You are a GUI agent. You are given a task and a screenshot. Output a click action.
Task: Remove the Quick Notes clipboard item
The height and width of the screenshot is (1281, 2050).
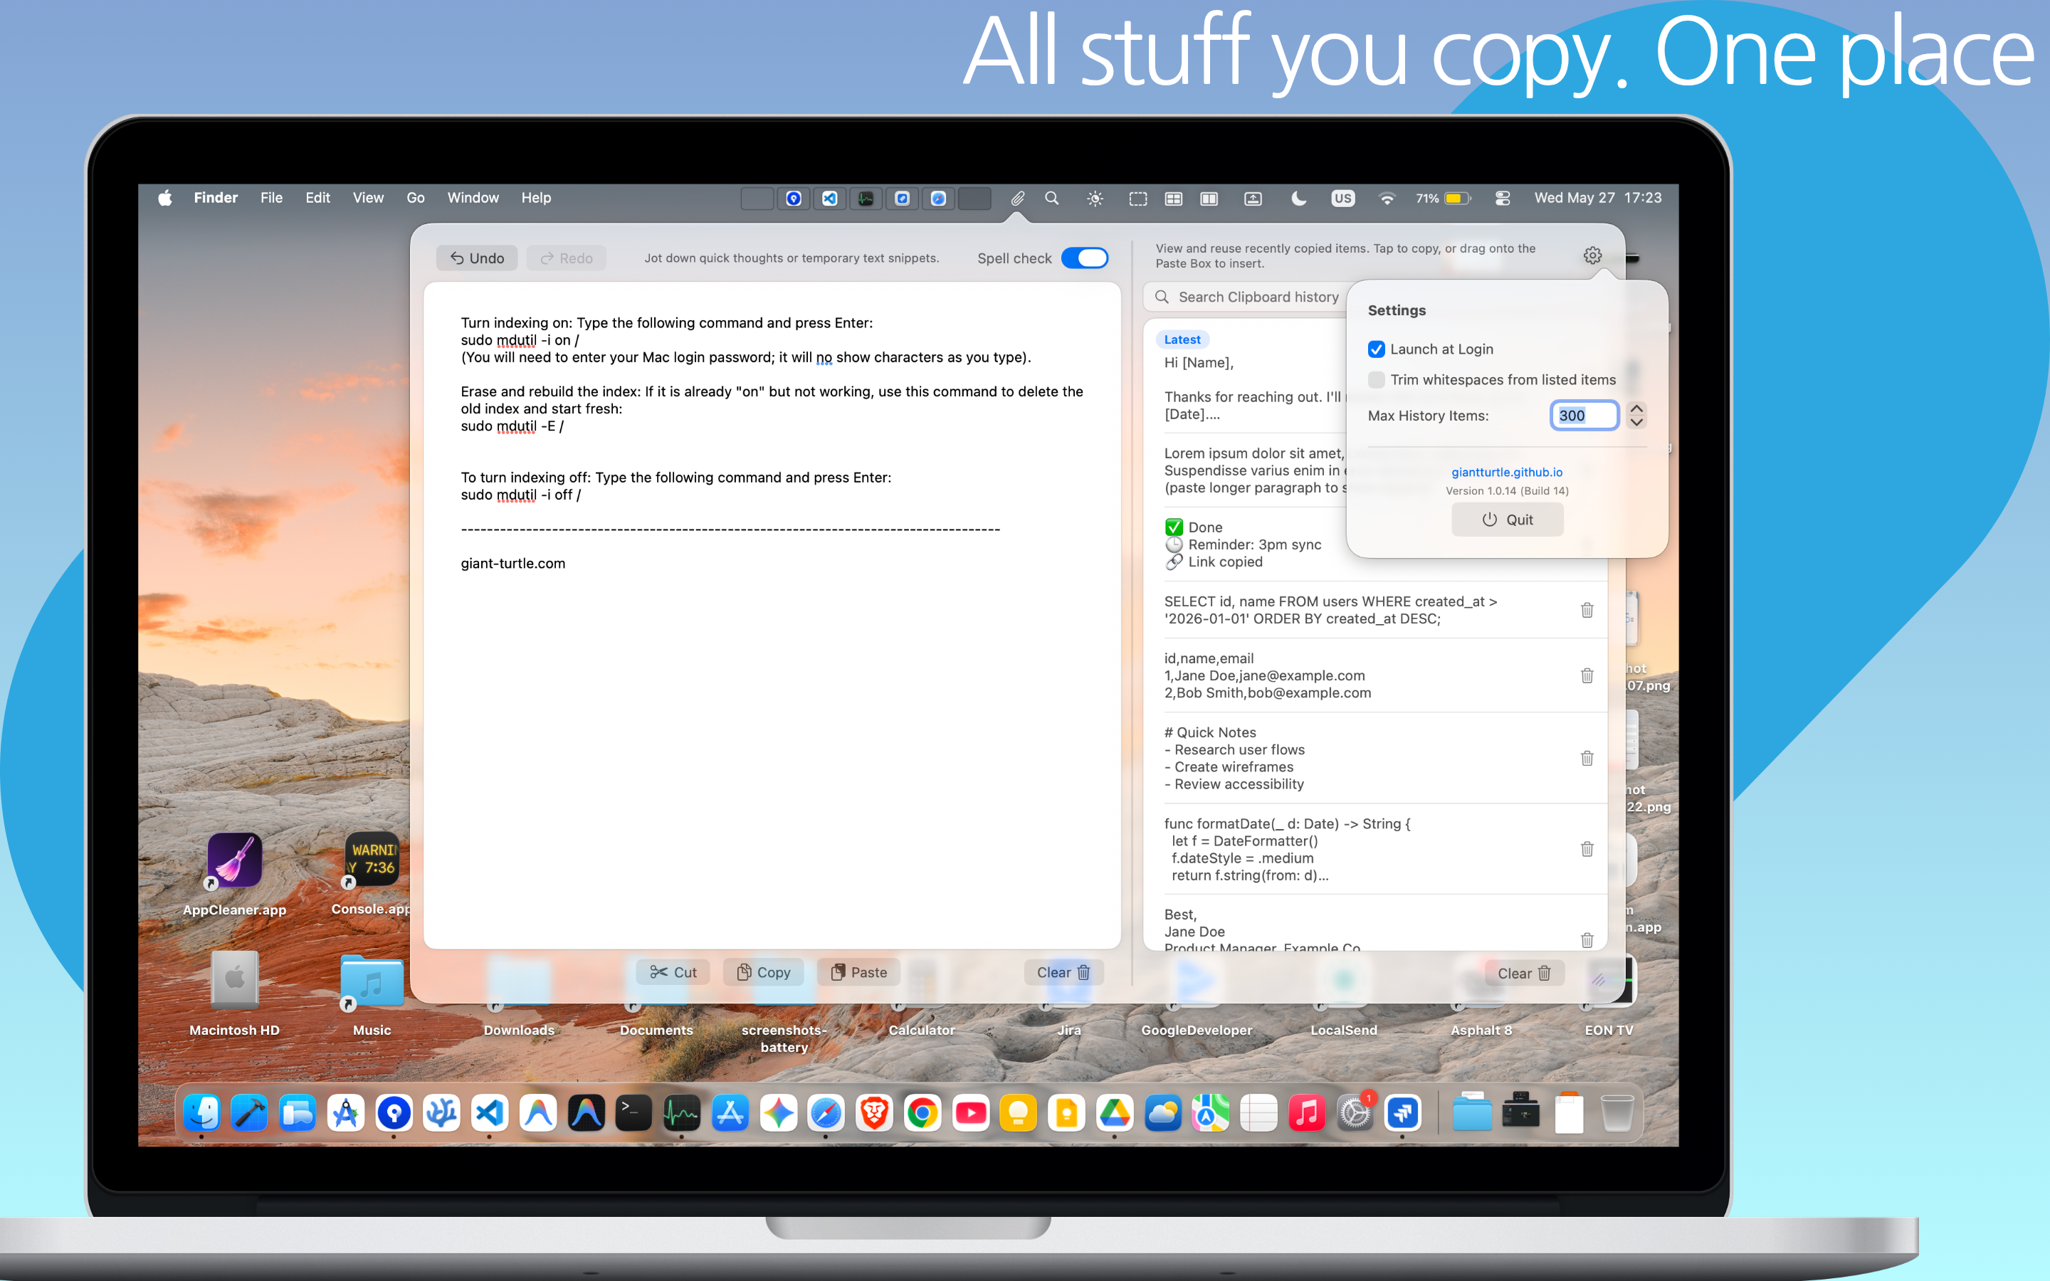click(x=1587, y=758)
